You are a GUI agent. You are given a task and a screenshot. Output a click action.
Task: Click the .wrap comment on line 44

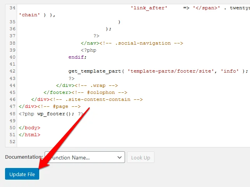(x=96, y=85)
